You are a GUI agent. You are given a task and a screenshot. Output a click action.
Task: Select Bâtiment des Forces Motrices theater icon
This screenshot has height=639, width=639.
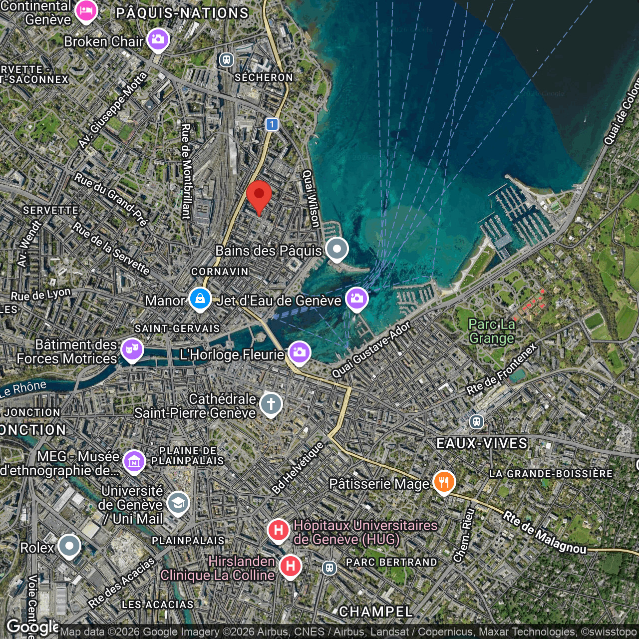point(132,349)
